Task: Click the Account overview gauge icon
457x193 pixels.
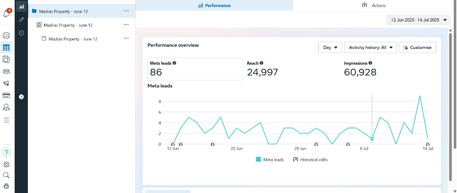Action: pyautogui.click(x=6, y=35)
